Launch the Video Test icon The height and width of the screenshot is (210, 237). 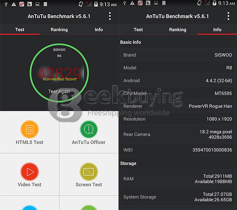[x=30, y=171]
